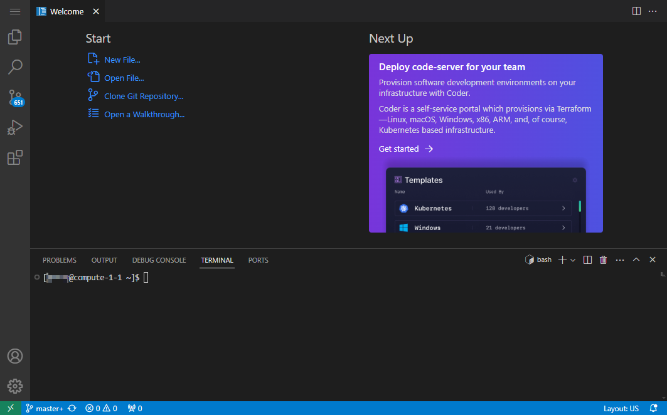Open the Extensions view
667x415 pixels.
coord(15,157)
